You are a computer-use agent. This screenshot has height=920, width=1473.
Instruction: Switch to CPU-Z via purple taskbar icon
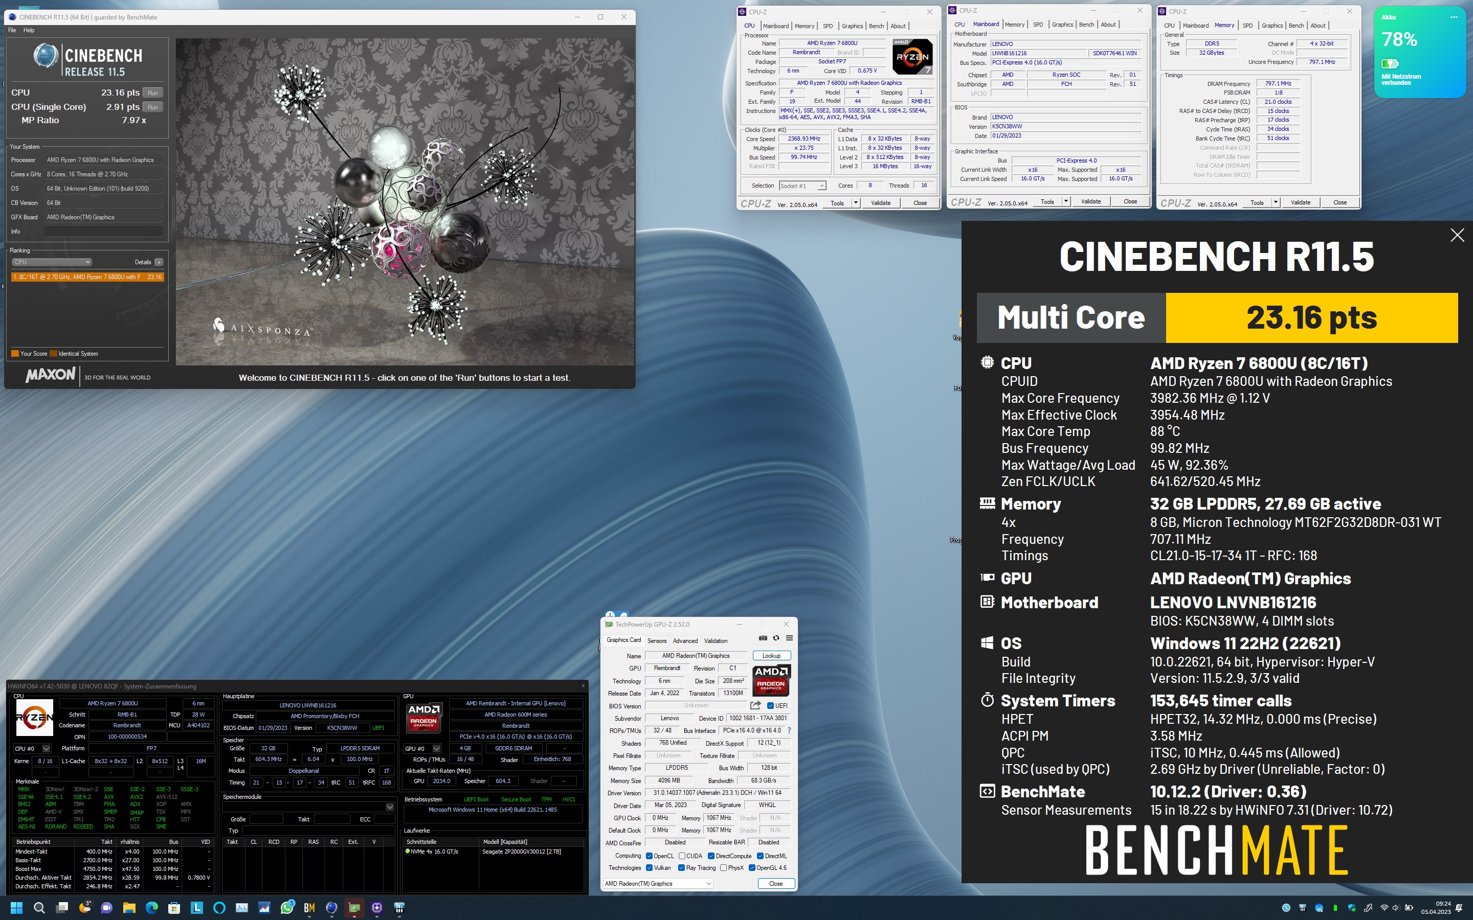[377, 908]
